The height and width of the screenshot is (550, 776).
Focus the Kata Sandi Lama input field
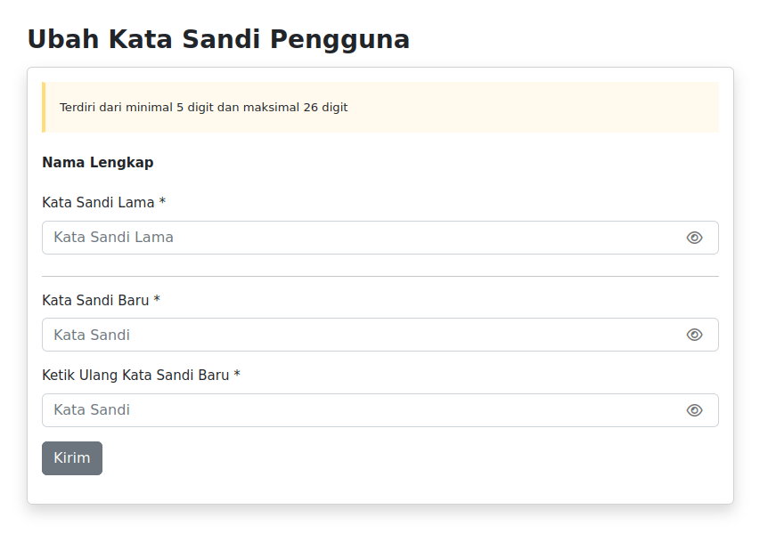356,238
